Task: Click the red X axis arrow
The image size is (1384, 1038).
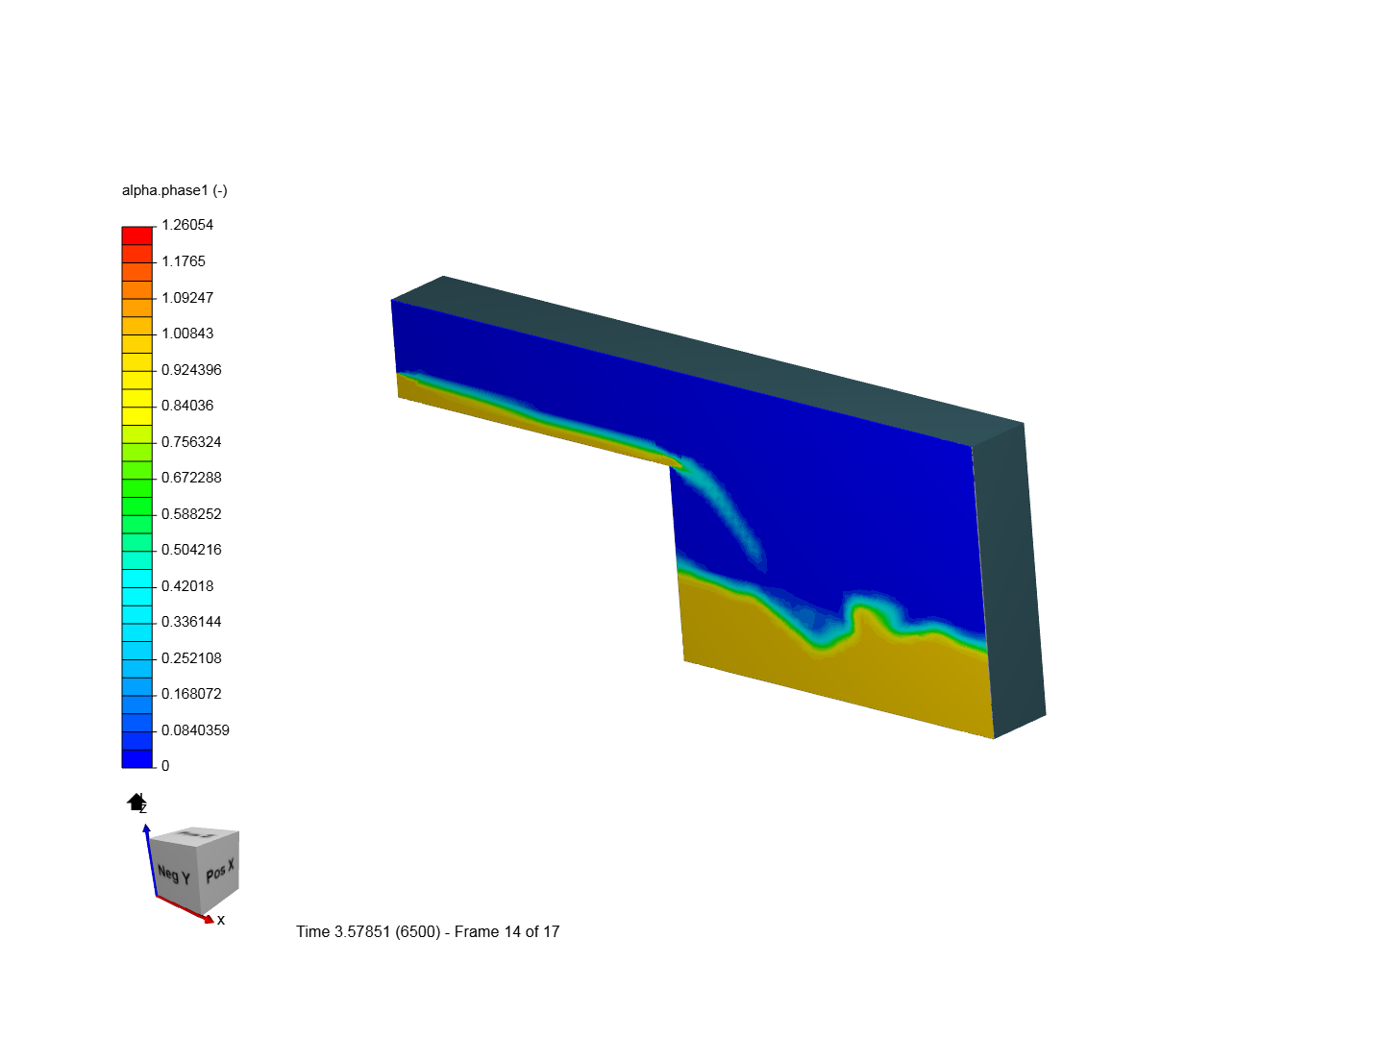Action: click(x=185, y=909)
